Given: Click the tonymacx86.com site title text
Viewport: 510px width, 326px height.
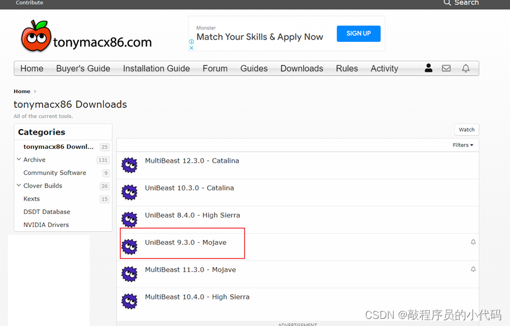Looking at the screenshot, I should click(x=103, y=42).
